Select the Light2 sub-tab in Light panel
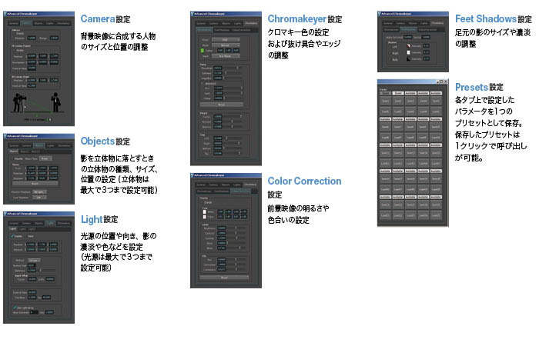The height and width of the screenshot is (346, 539). coord(22,228)
